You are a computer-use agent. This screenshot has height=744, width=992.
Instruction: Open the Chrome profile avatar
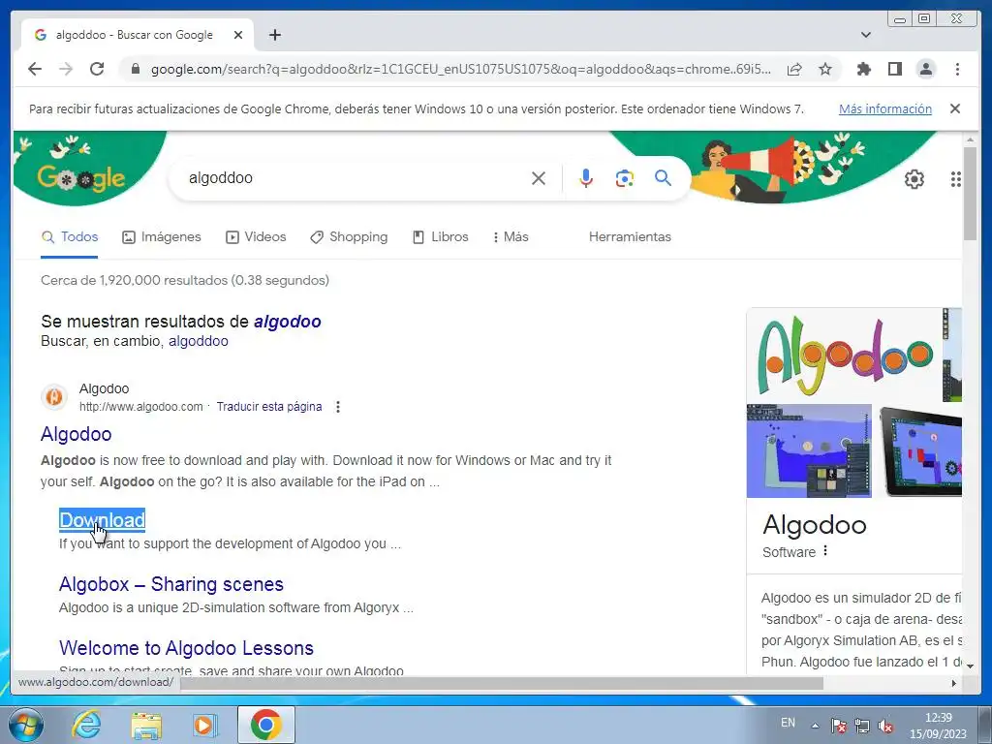(925, 69)
